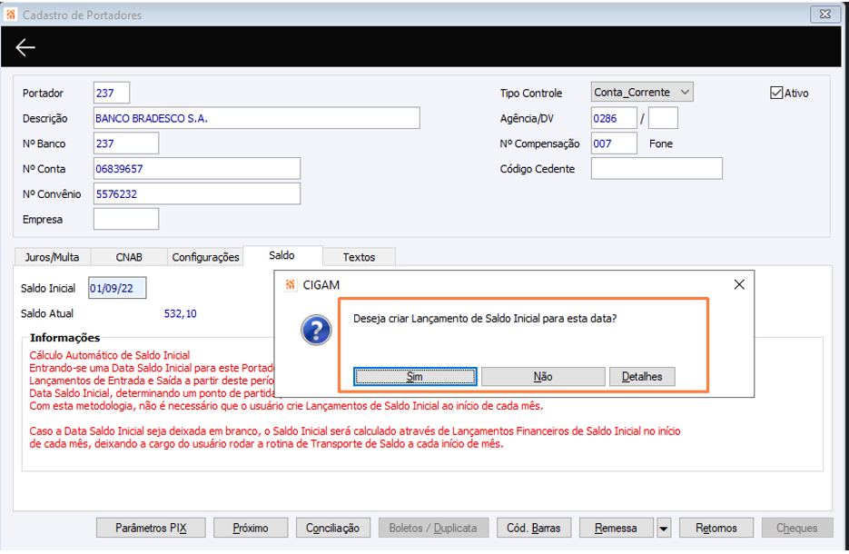Decline with the Não button
849x554 pixels.
[x=543, y=376]
